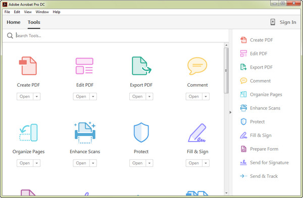Image resolution: width=303 pixels, height=198 pixels.
Task: Open the View menu
Action: pos(28,12)
